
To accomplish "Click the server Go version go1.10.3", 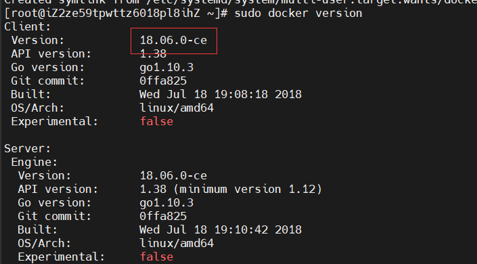I will (166, 203).
